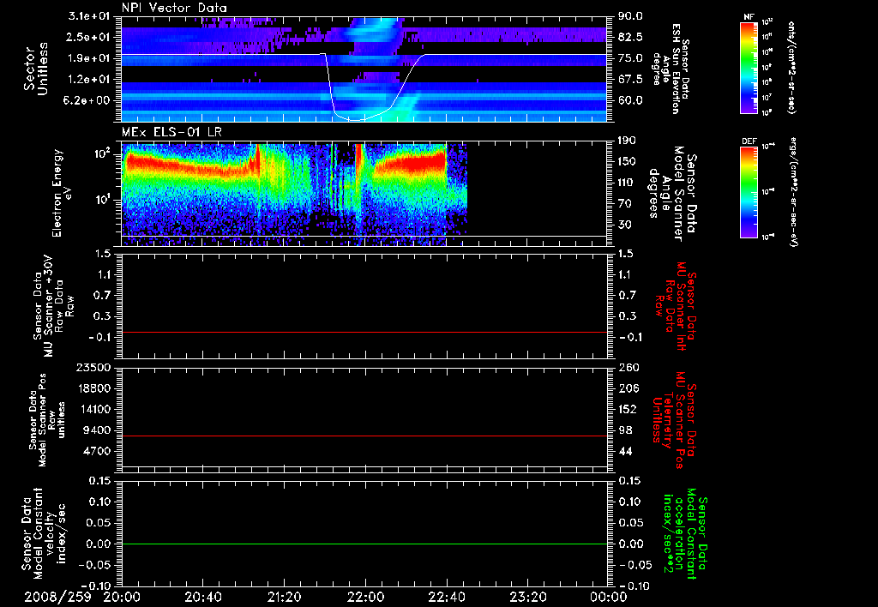Click the 'Model Scanner Pos Raw unitless' axis label
This screenshot has height=607, width=878.
click(x=47, y=420)
